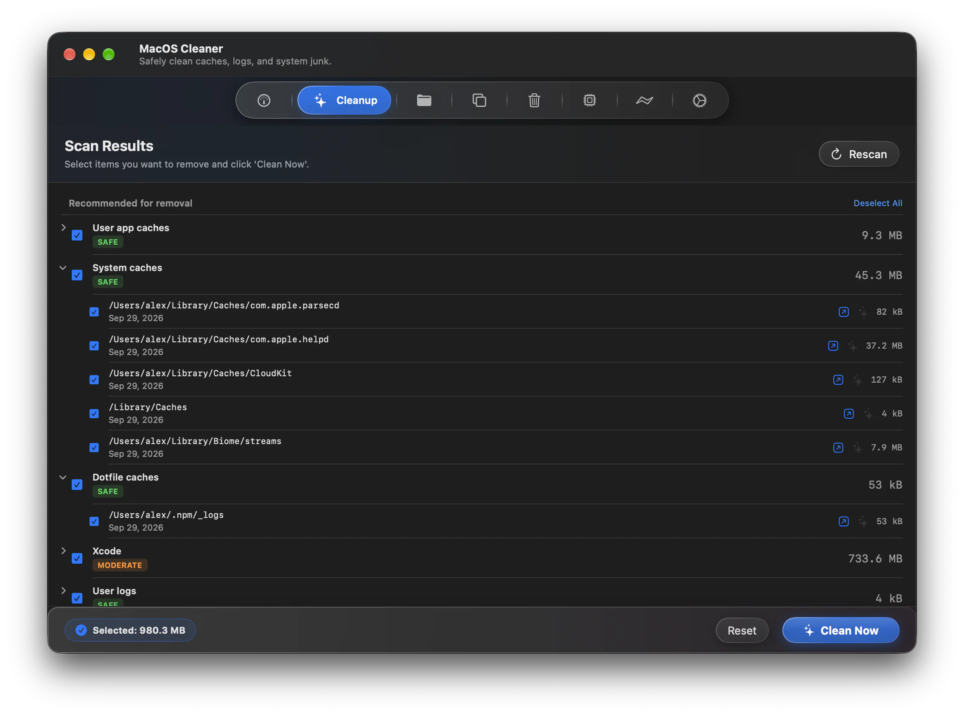Screen dimensions: 964x716
Task: Click Clean Now button
Action: click(x=841, y=630)
